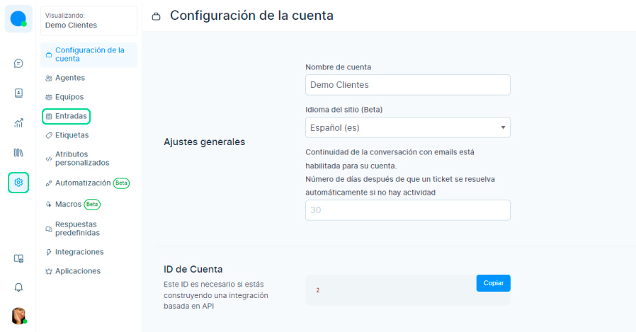
Task: Open campaigns icon in left sidebar
Action: (x=18, y=152)
